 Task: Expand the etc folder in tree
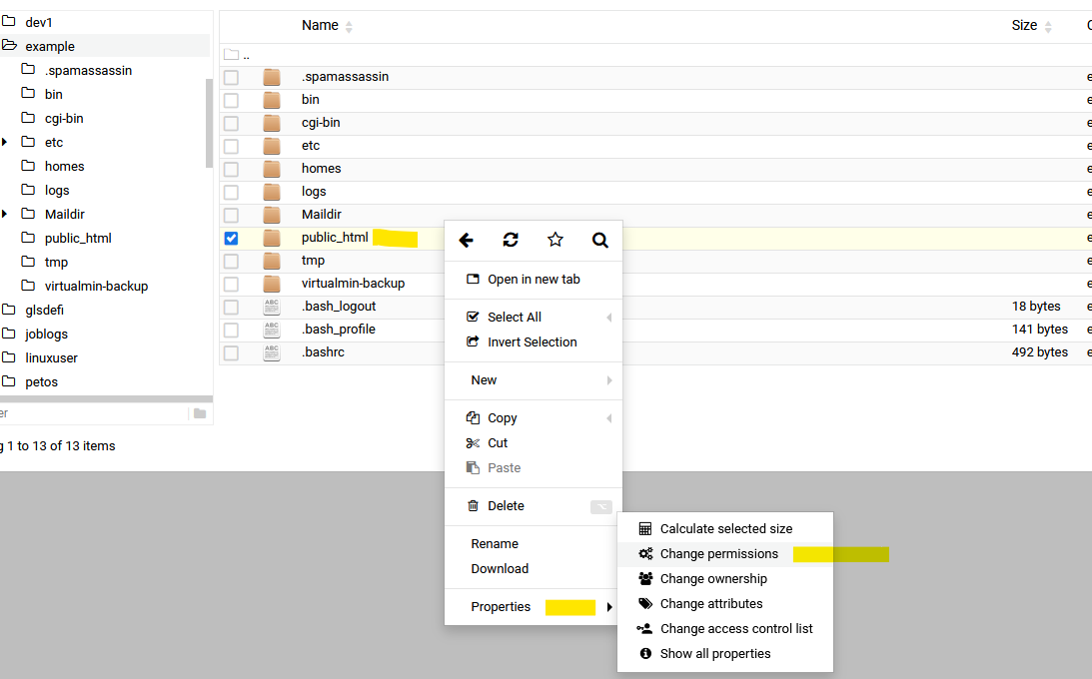coord(5,143)
